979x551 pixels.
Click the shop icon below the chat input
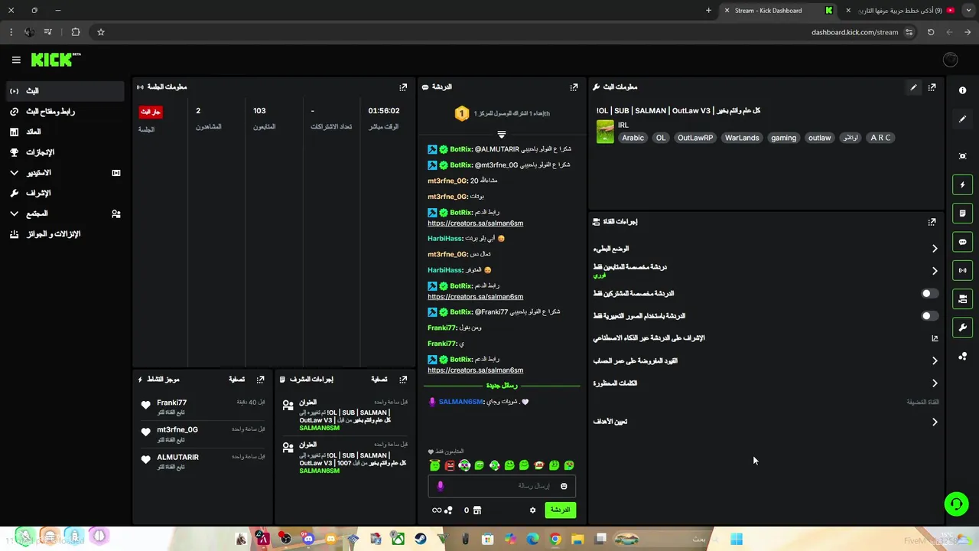477,510
